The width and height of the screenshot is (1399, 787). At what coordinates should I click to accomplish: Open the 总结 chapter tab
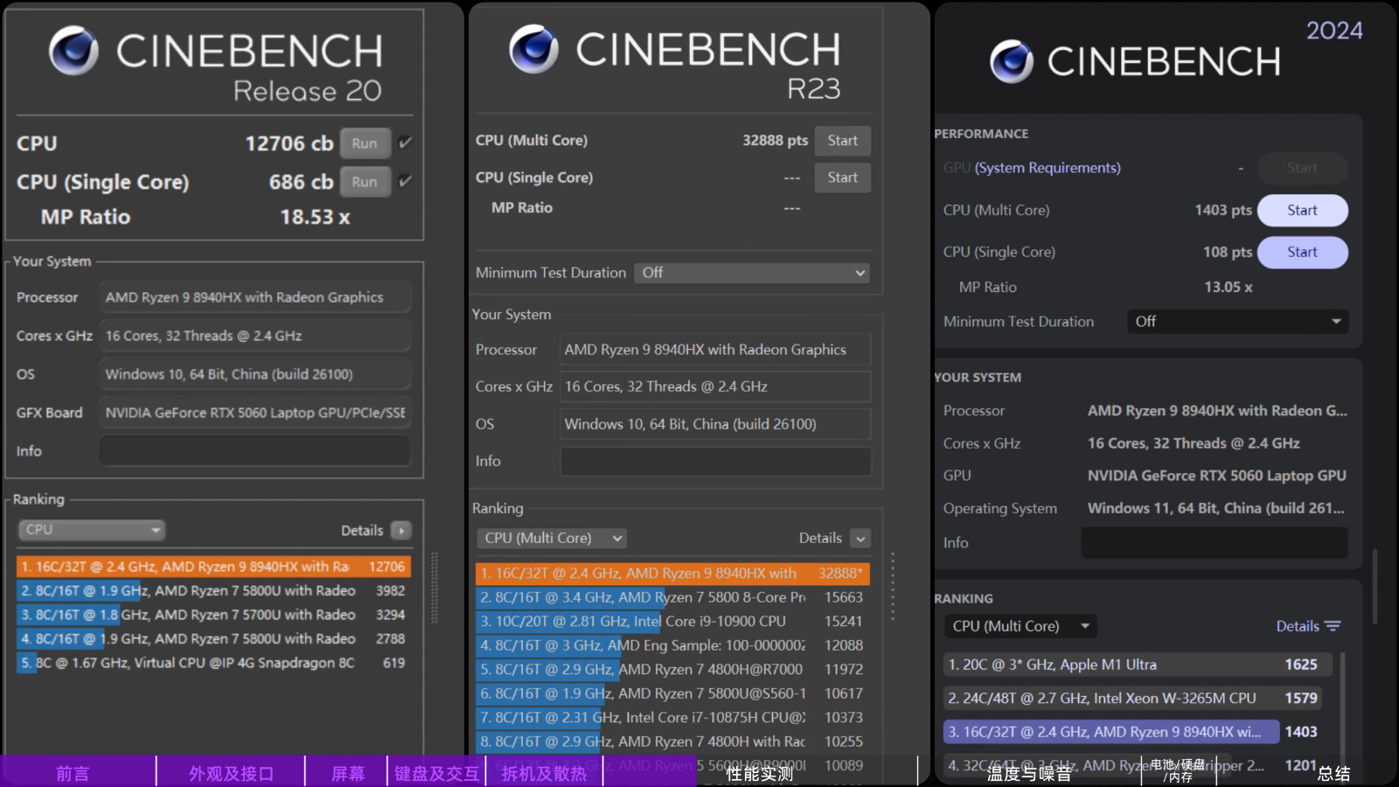coord(1334,773)
